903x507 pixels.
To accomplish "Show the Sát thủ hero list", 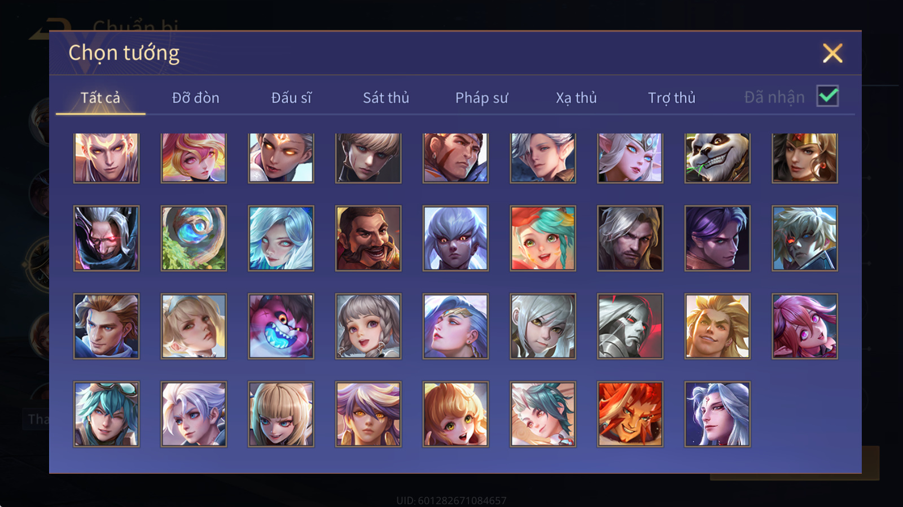I will pos(386,97).
